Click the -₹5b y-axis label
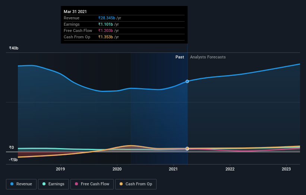 [x=13, y=160]
